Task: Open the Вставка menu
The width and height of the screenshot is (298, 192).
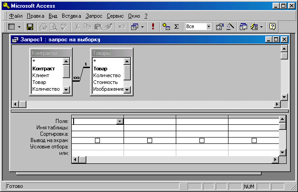Action: pos(71,16)
